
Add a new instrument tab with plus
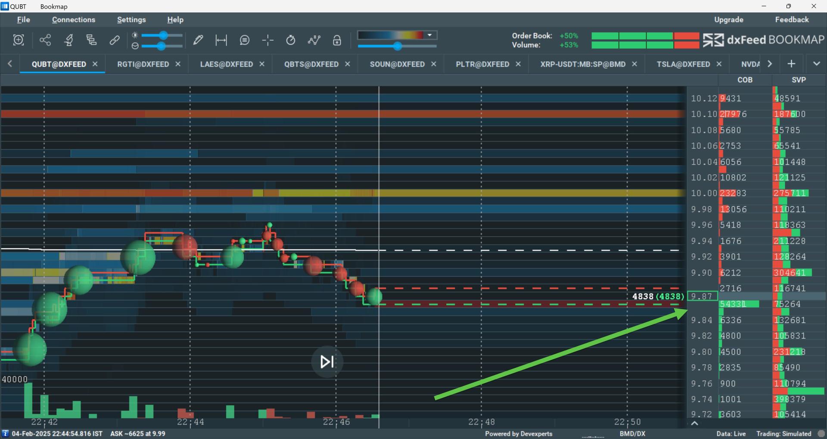click(791, 64)
